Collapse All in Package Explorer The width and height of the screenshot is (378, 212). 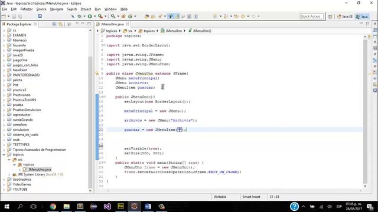(x=54, y=24)
